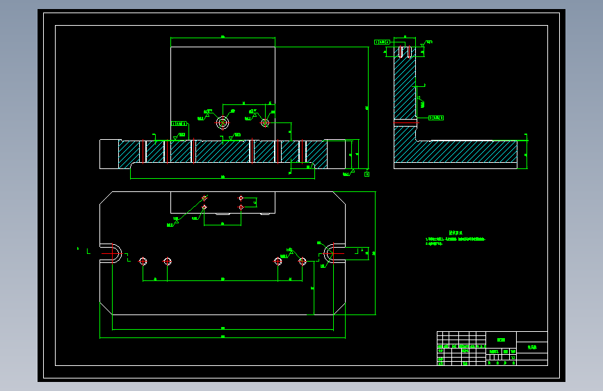This screenshot has width=603, height=391.
Task: Select feature control frame right of side section
Action: [436, 118]
